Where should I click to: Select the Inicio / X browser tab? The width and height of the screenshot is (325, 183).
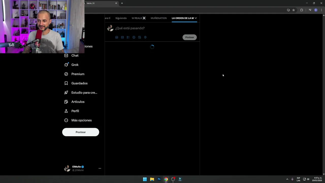[100, 3]
